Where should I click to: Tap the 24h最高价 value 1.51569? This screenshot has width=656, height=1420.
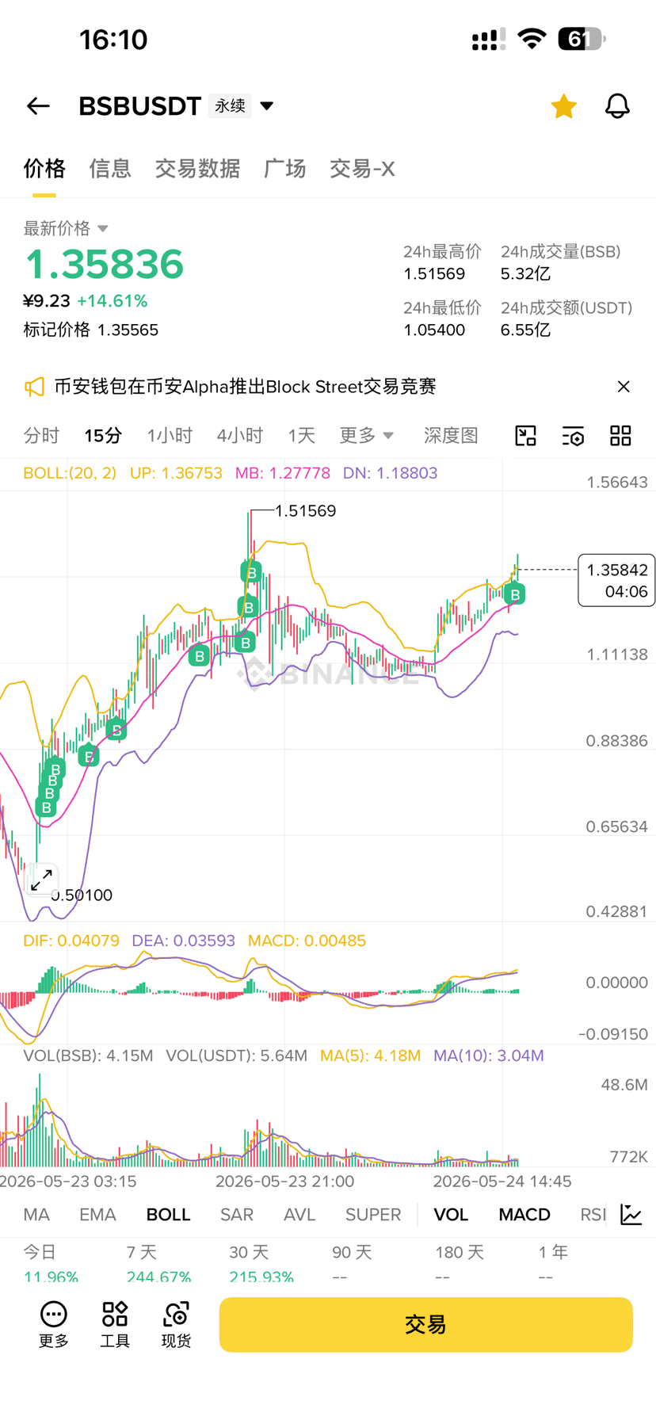click(x=434, y=274)
